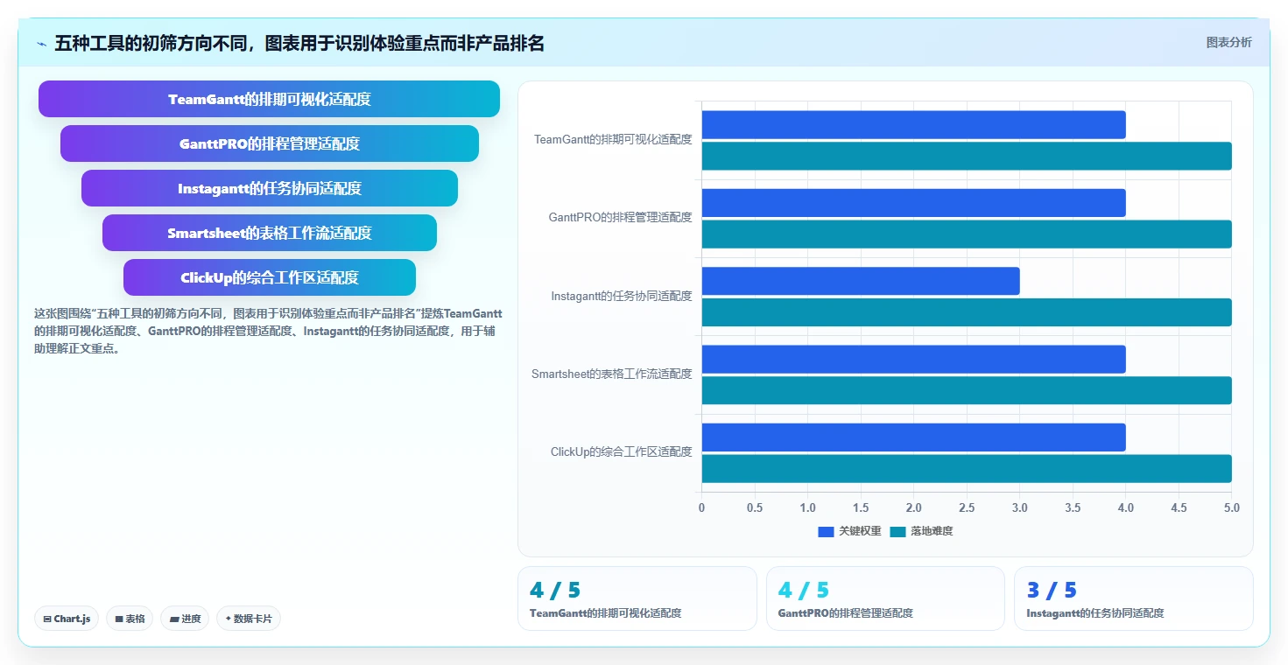Select the ClickUp的综合工作区适配度 funnel bar
The height and width of the screenshot is (665, 1288).
pos(270,277)
